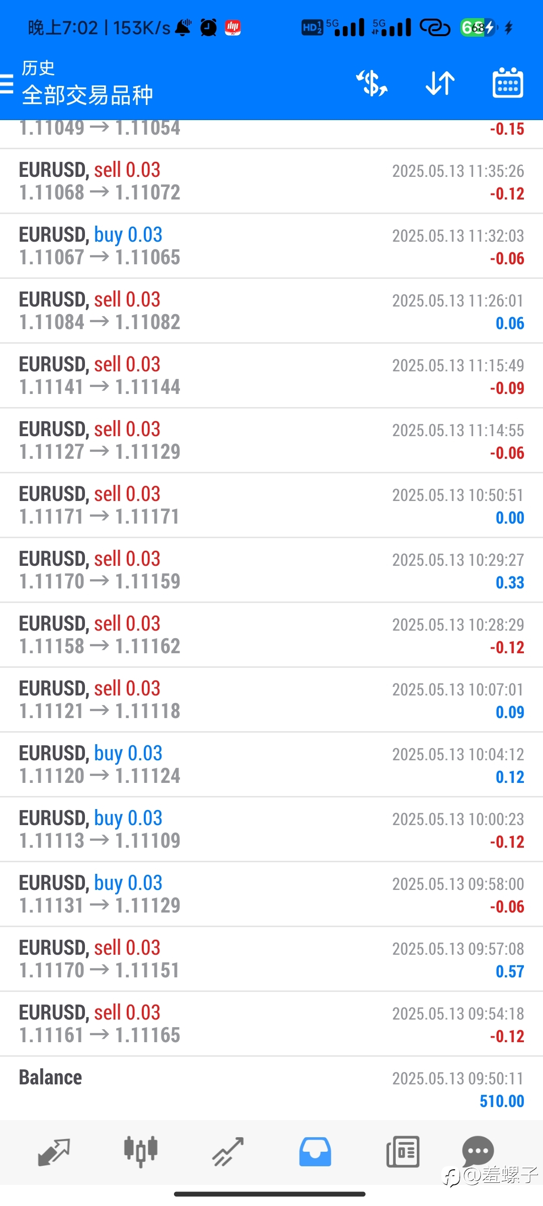Screen dimensions: 543x1206
Task: Tap the Balance 510.00 deposit entry
Action: [271, 1088]
